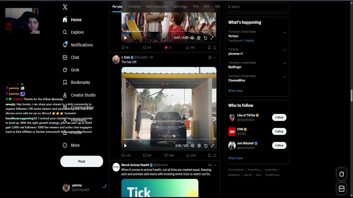Open the Grok floating button
The image size is (353, 198).
(x=341, y=174)
